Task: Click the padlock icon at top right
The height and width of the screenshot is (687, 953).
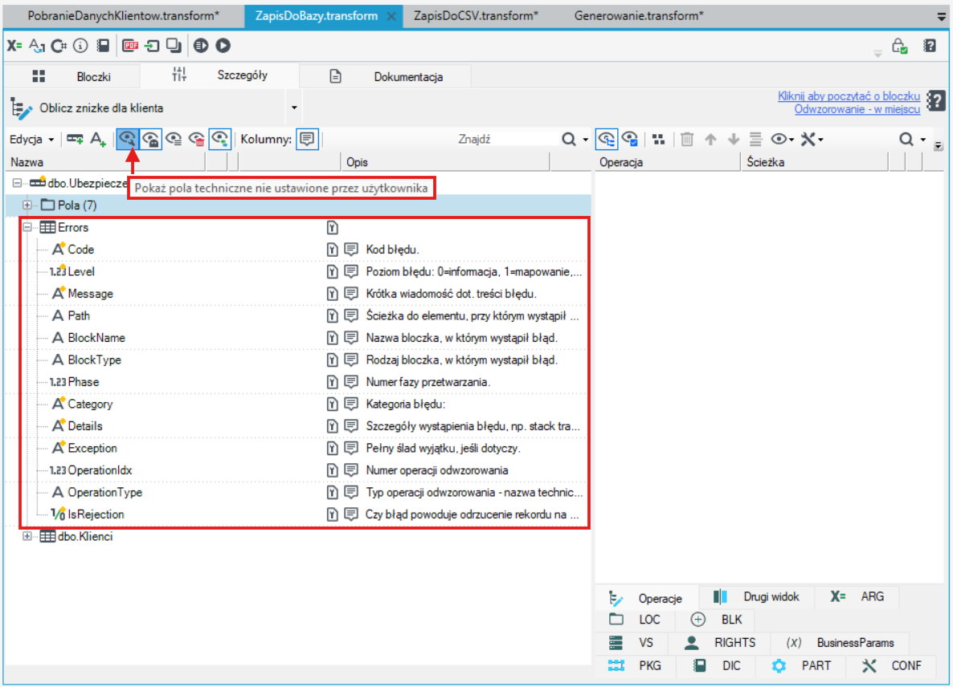Action: click(899, 46)
